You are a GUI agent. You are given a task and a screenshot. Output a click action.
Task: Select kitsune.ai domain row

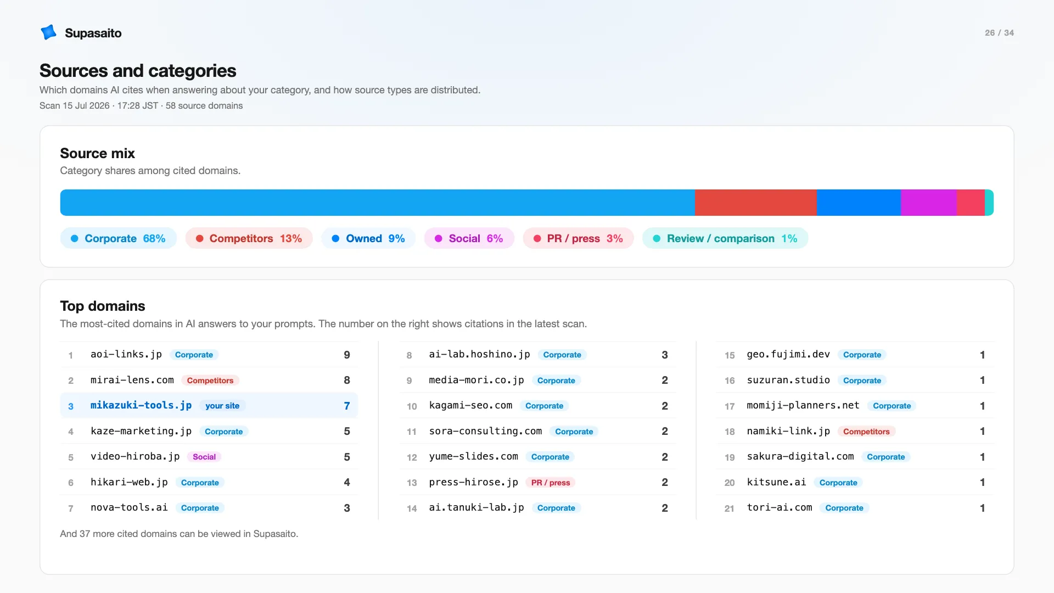(x=855, y=482)
